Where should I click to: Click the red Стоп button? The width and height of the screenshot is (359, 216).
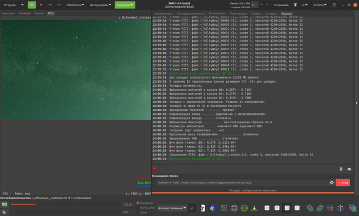[343, 182]
